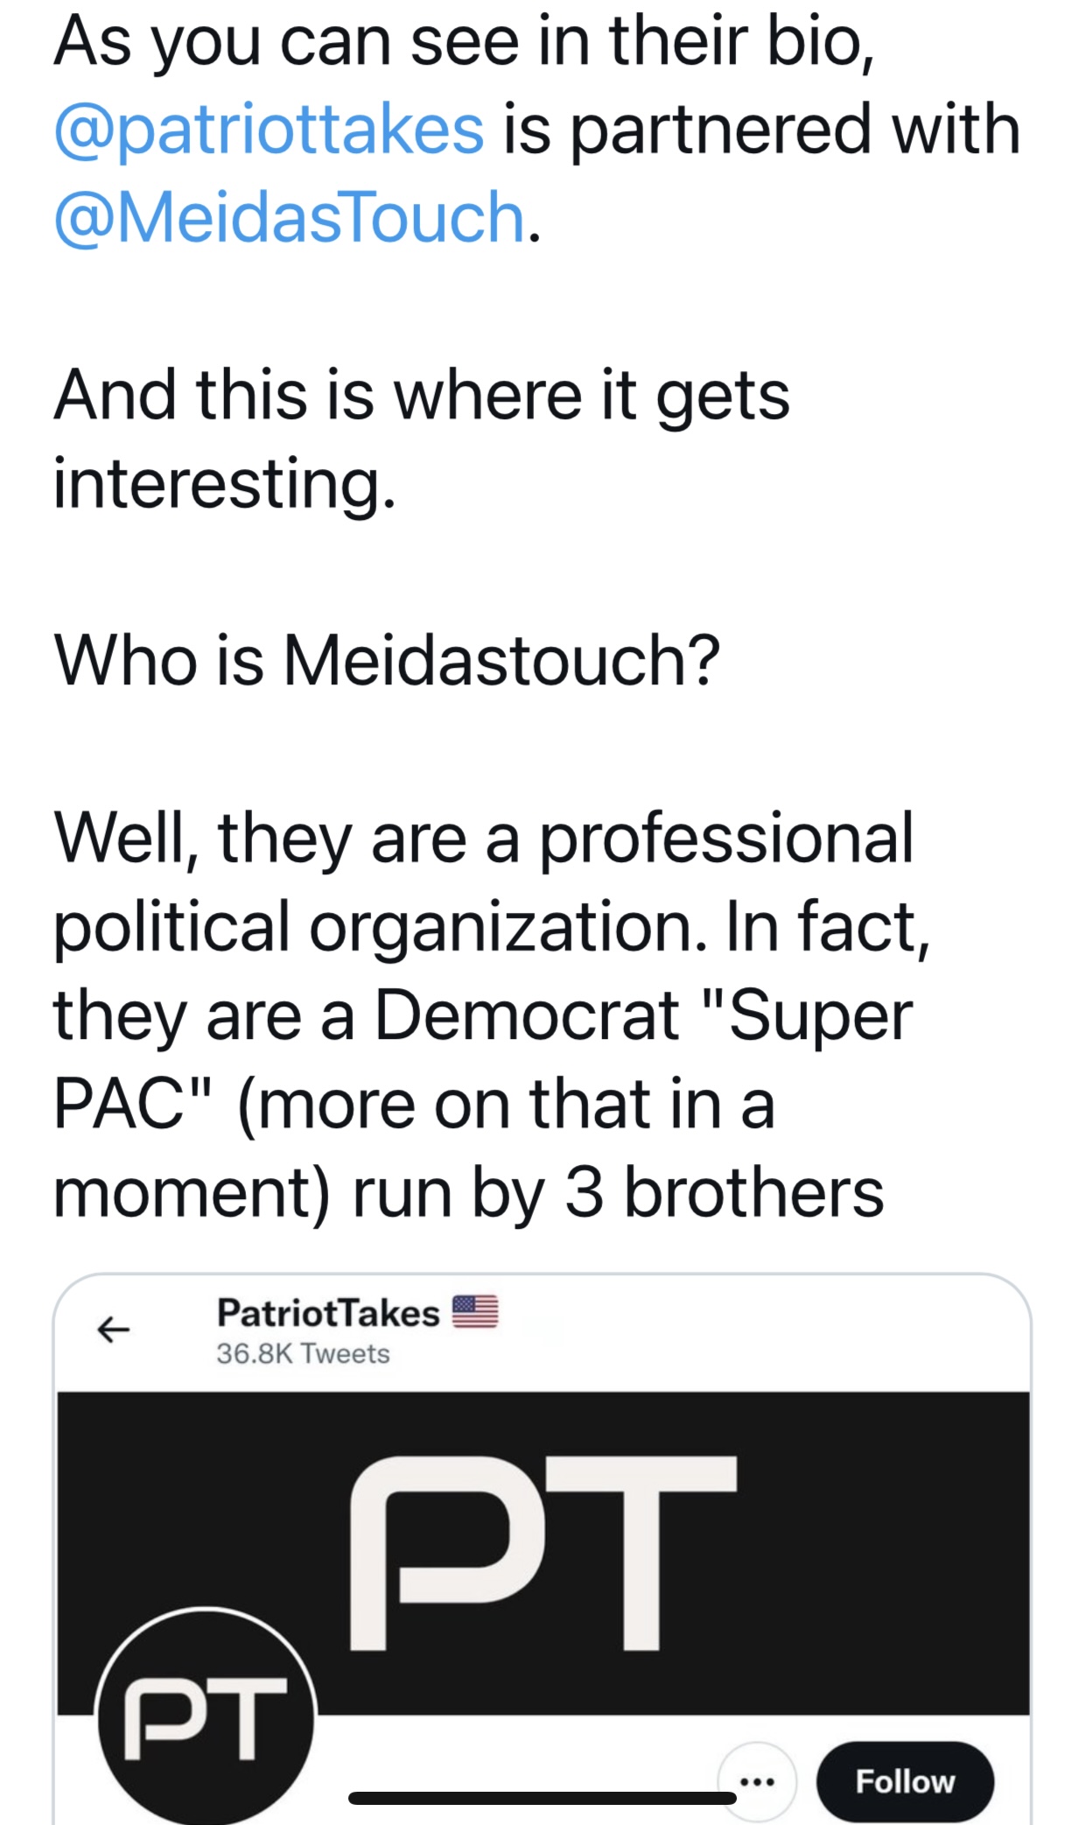Tap the American flag emoji after PatriotTakes

click(475, 1312)
